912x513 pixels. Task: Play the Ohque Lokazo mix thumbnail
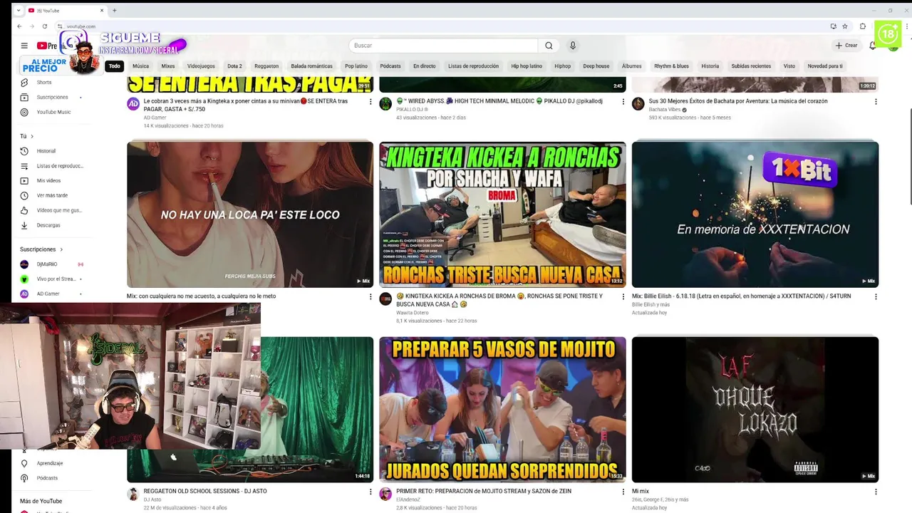[755, 410]
